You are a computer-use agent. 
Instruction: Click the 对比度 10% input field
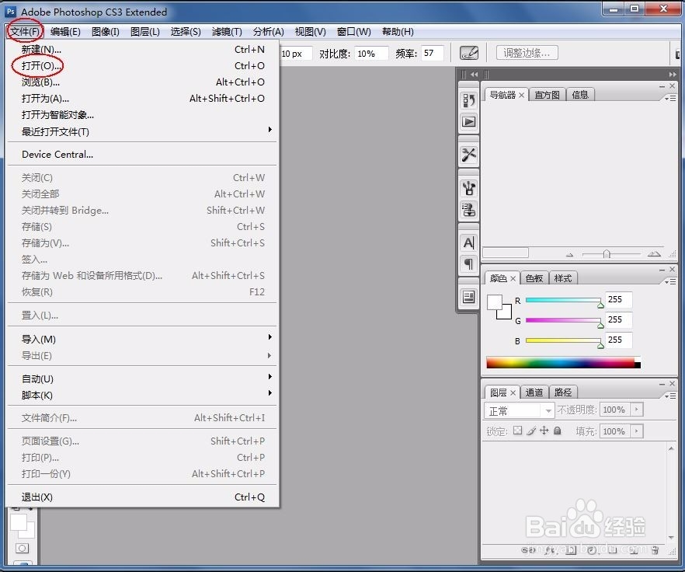[x=371, y=54]
